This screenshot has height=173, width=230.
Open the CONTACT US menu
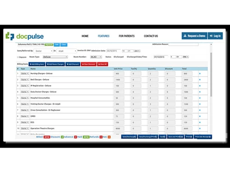pyautogui.click(x=151, y=36)
